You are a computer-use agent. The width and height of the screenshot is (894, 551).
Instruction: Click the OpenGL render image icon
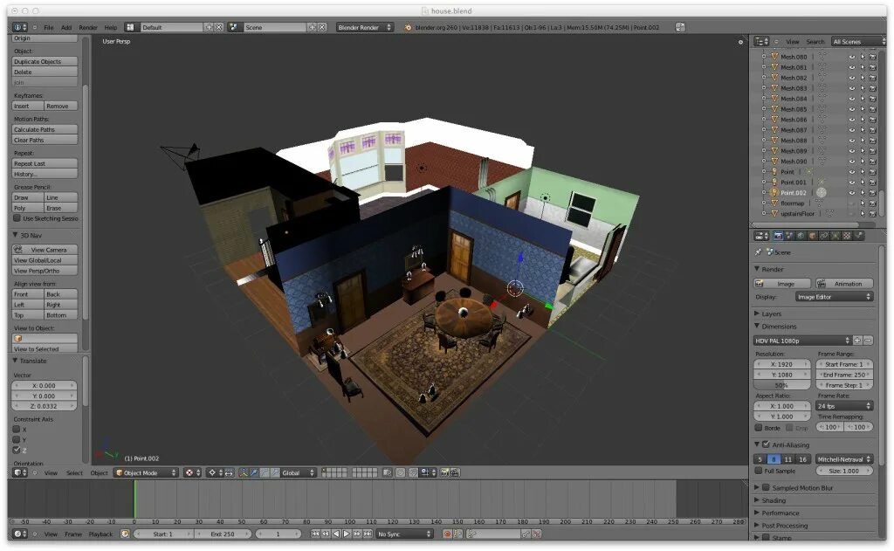[444, 473]
